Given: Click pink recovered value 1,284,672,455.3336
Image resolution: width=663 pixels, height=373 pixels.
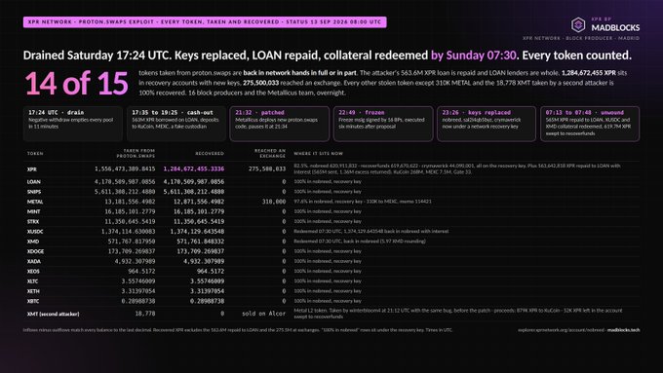Looking at the screenshot, I should point(194,168).
